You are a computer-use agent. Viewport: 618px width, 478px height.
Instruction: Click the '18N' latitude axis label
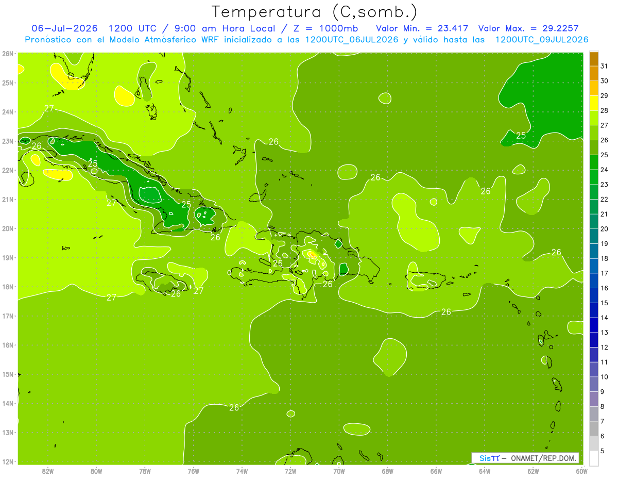[x=7, y=287]
